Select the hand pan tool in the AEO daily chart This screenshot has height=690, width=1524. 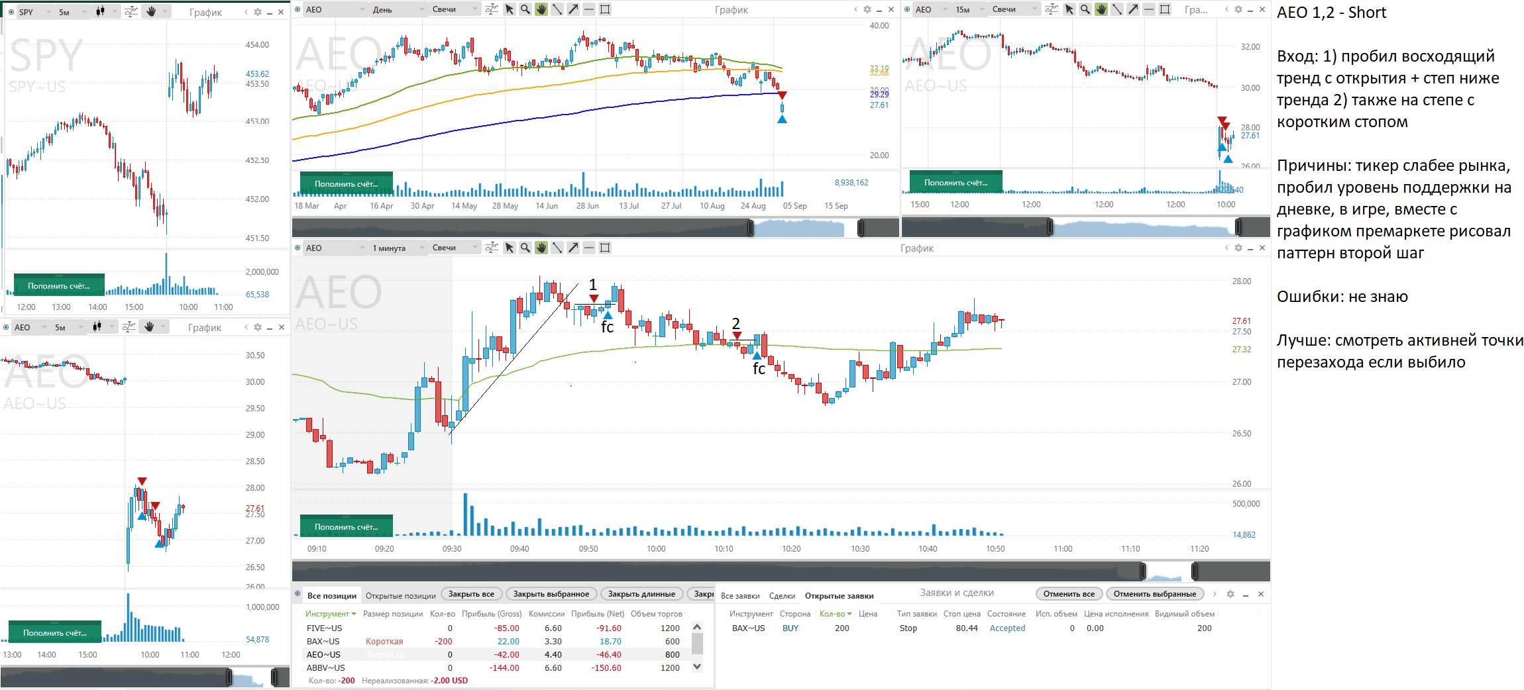541,9
